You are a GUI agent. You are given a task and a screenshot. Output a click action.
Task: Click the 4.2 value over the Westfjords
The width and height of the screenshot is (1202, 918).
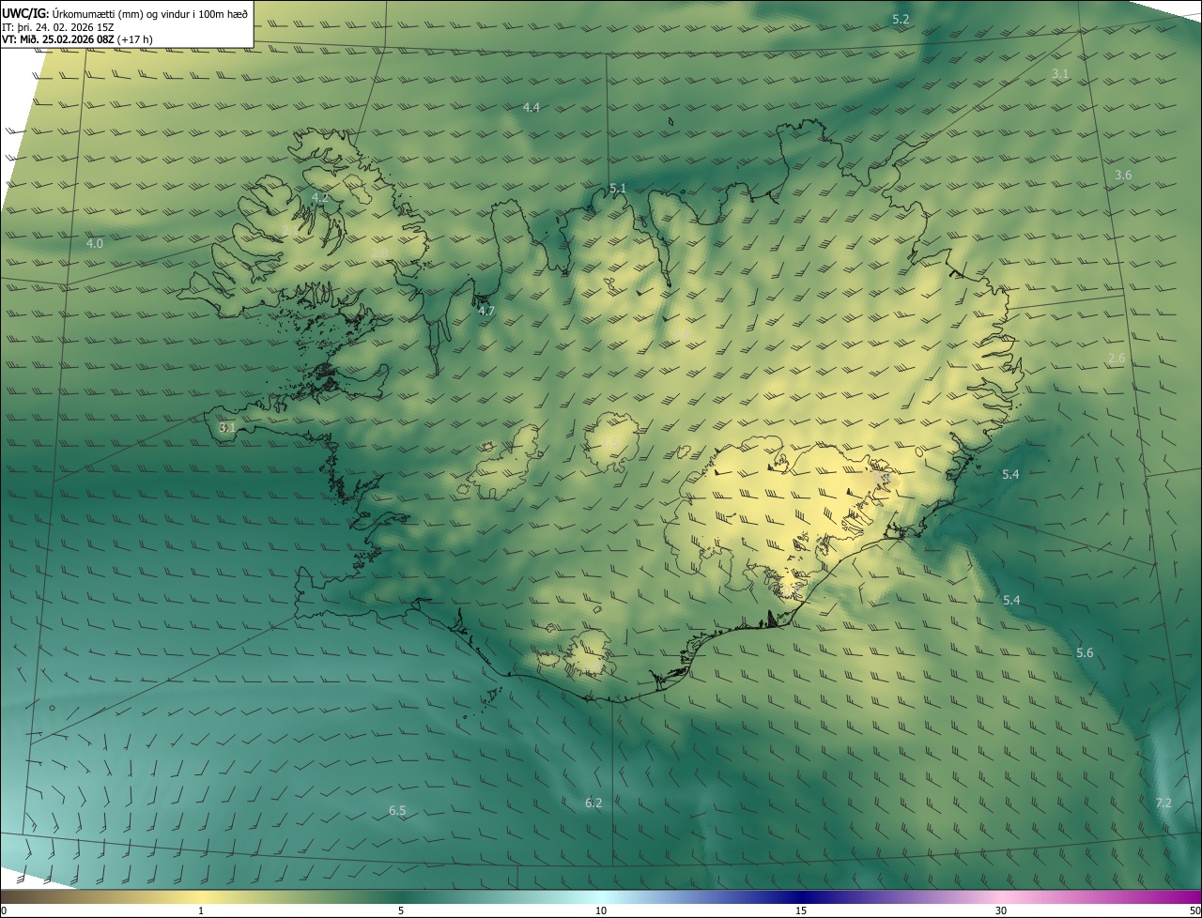320,197
